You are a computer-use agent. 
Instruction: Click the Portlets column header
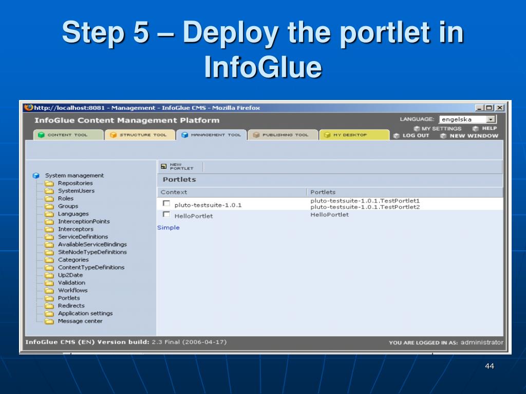click(323, 192)
